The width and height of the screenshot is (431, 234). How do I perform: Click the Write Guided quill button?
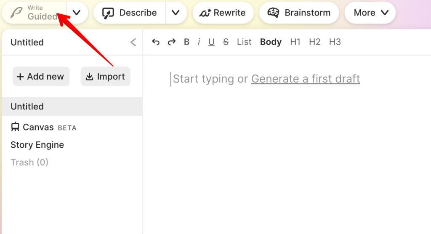pyautogui.click(x=34, y=13)
